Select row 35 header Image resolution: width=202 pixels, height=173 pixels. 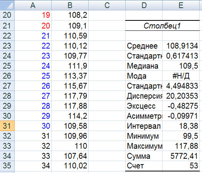tap(7, 166)
